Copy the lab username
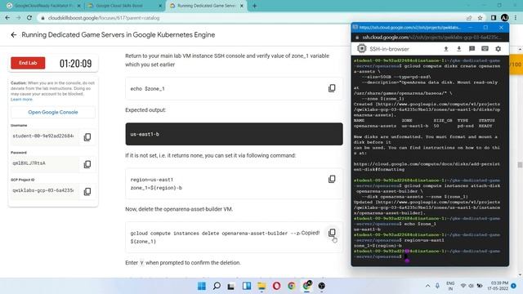523x294 pixels. tap(87, 137)
